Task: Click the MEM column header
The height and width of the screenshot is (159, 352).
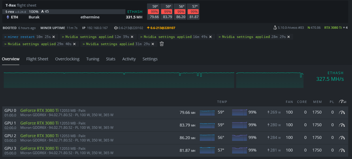Action: tap(318, 102)
